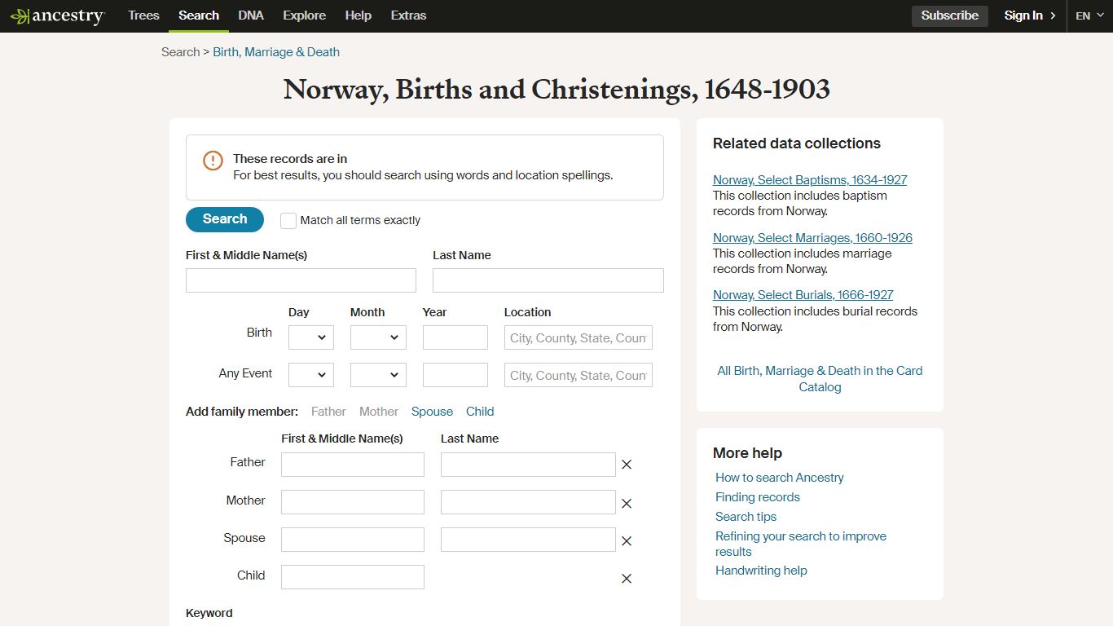1113x626 pixels.
Task: Click the blue Search button
Action: 225,219
